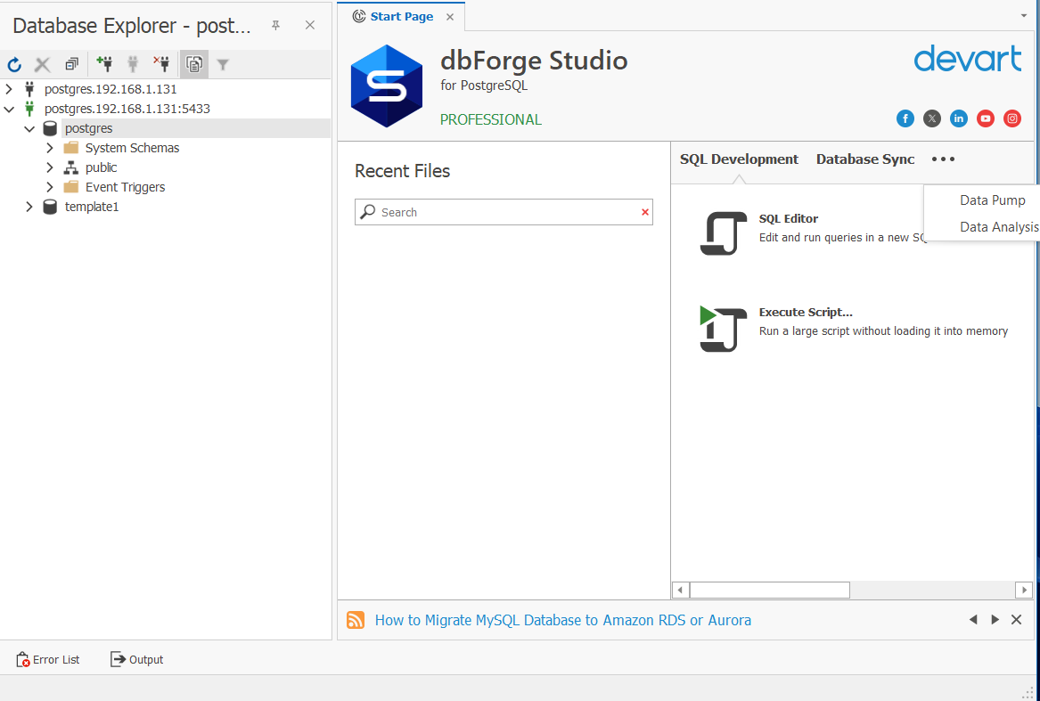Open the X (Twitter) social icon
This screenshot has width=1040, height=701.
click(932, 118)
